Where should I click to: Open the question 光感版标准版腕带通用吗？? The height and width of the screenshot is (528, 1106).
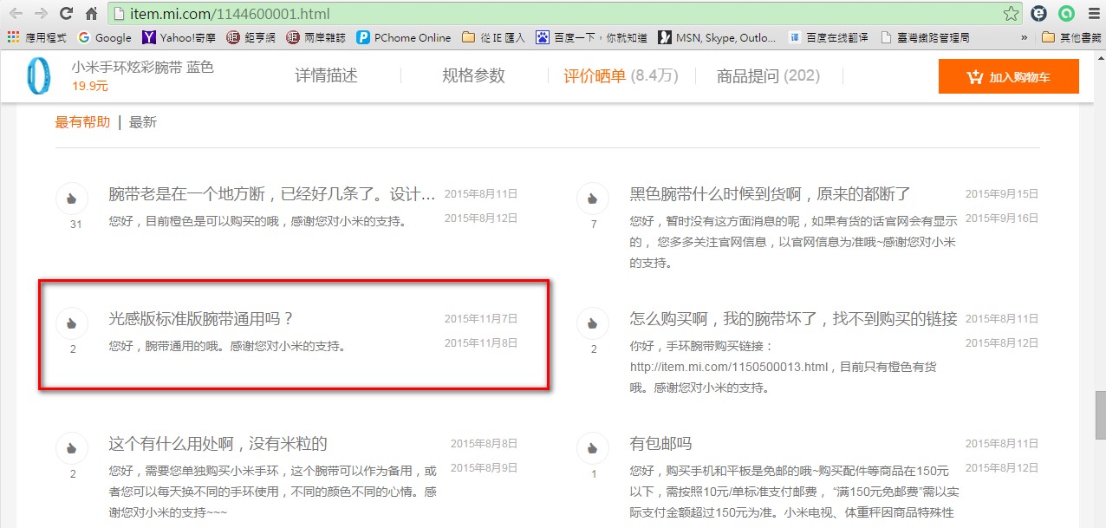pos(202,318)
